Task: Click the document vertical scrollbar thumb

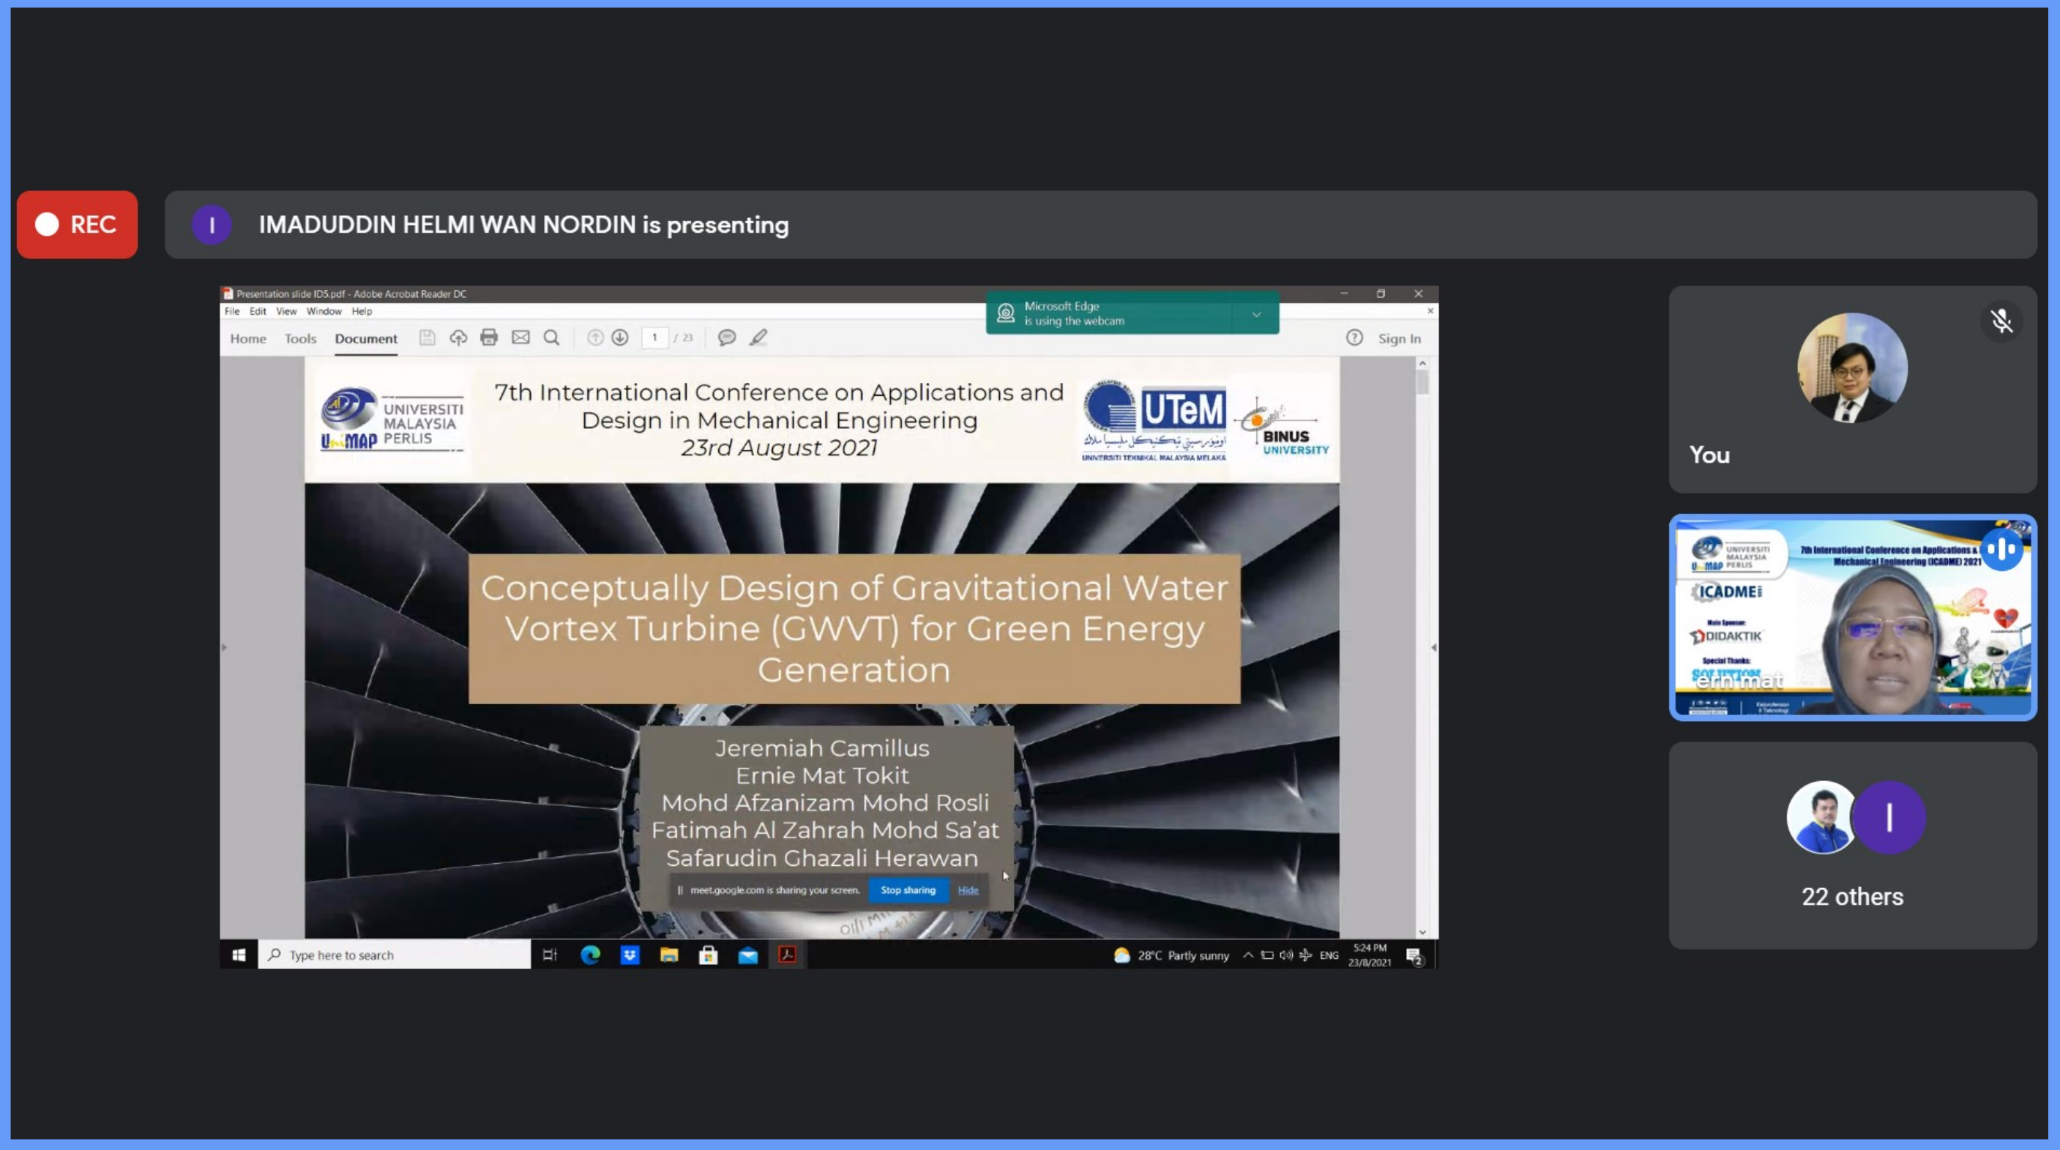Action: click(1422, 382)
